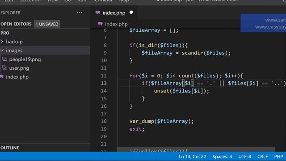Click the is_dir($files) condition
Screen dimensions: 286x161
pyautogui.click(x=160, y=45)
